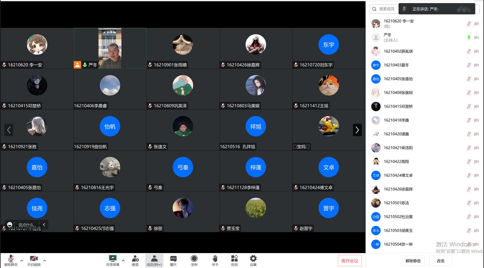This screenshot has width=484, height=268.
Task: Expand audio options arrow beside unmute
Action: tap(22, 261)
